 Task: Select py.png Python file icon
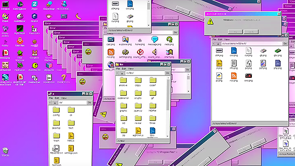[x=219, y=77]
